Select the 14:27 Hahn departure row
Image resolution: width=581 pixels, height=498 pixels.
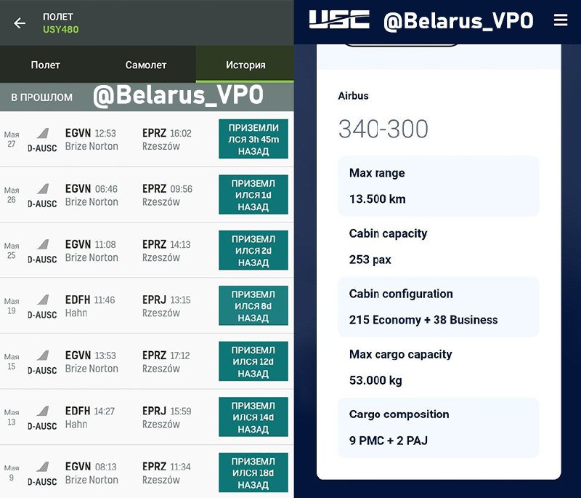(x=91, y=417)
